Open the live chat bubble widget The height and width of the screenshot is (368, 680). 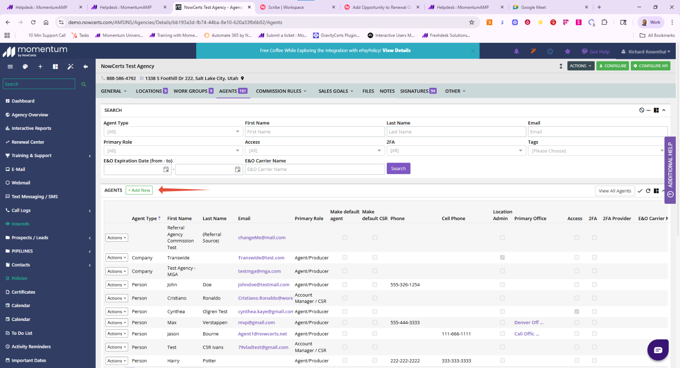(x=658, y=350)
